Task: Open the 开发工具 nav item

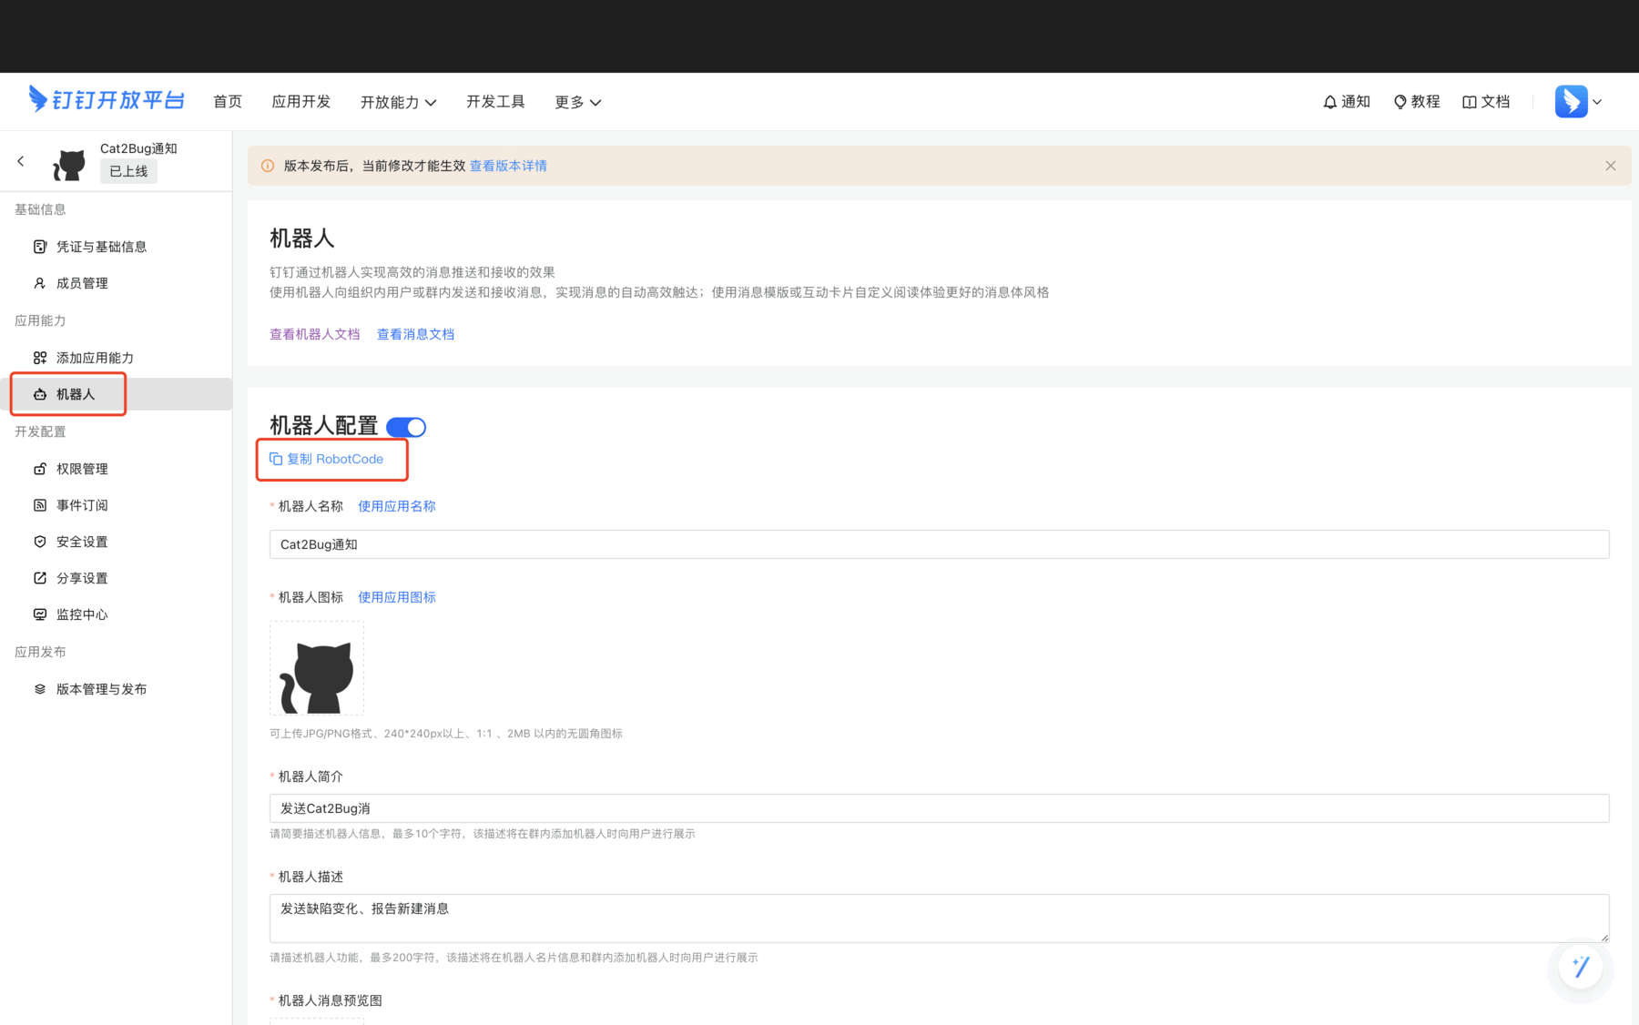Action: (x=495, y=101)
